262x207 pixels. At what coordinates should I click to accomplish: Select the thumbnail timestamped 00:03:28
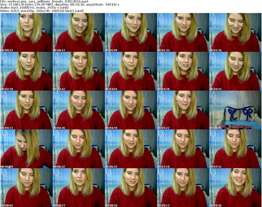(183, 71)
